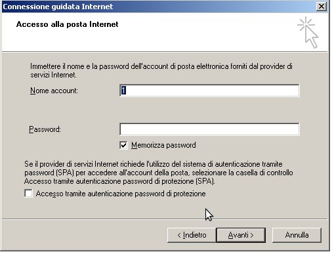Click the Password field label

point(45,129)
